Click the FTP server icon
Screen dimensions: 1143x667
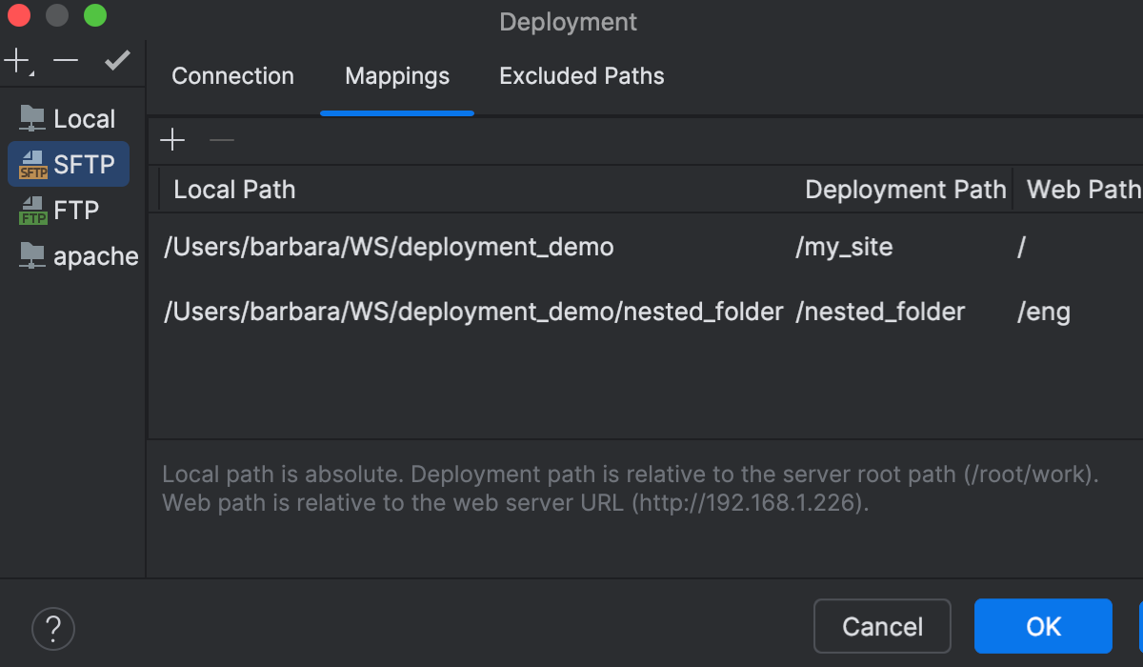pyautogui.click(x=33, y=211)
